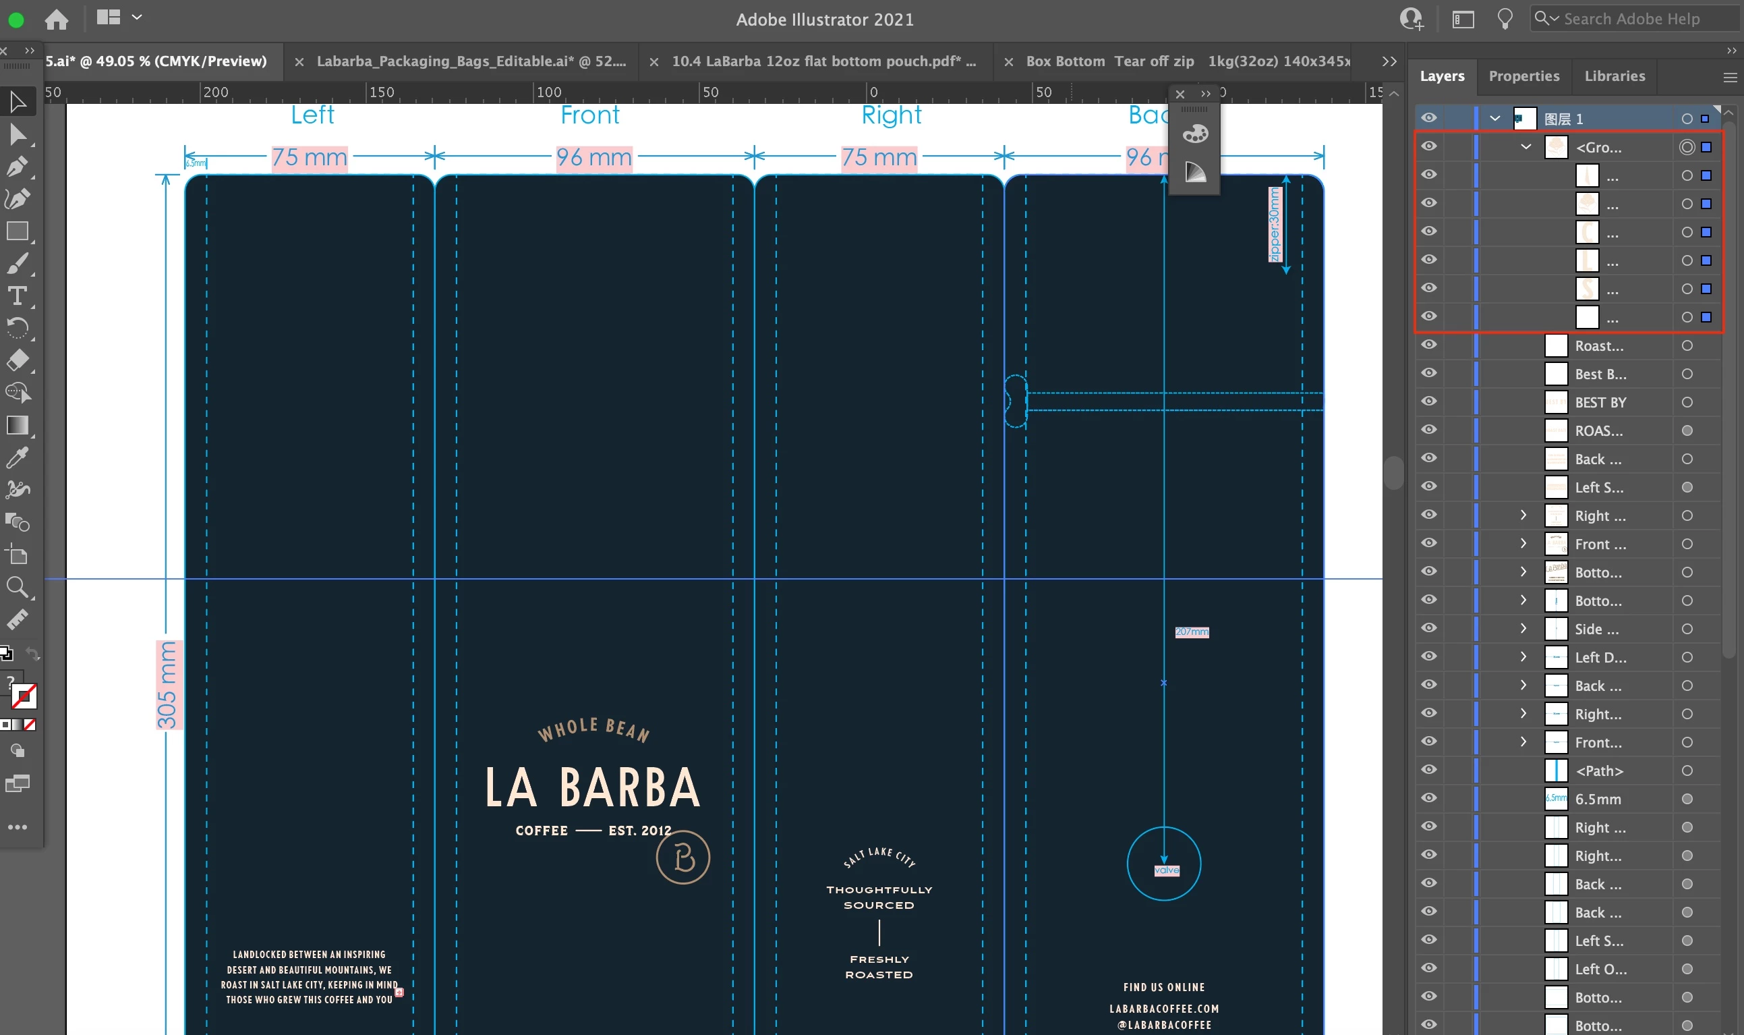Screen dimensions: 1744x1035
Task: Activate the Zoom tool
Action: tap(17, 587)
